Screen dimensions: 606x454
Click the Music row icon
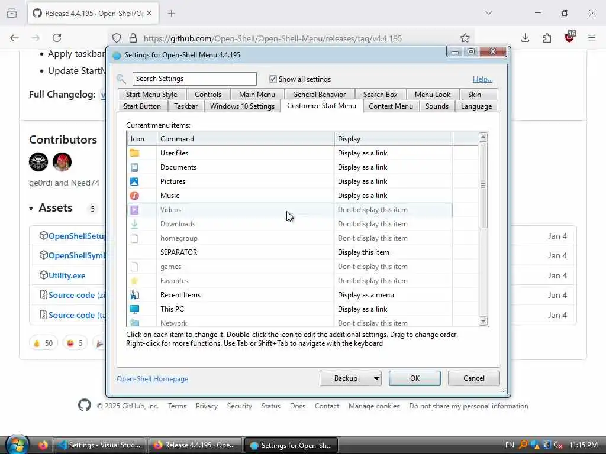pyautogui.click(x=134, y=196)
